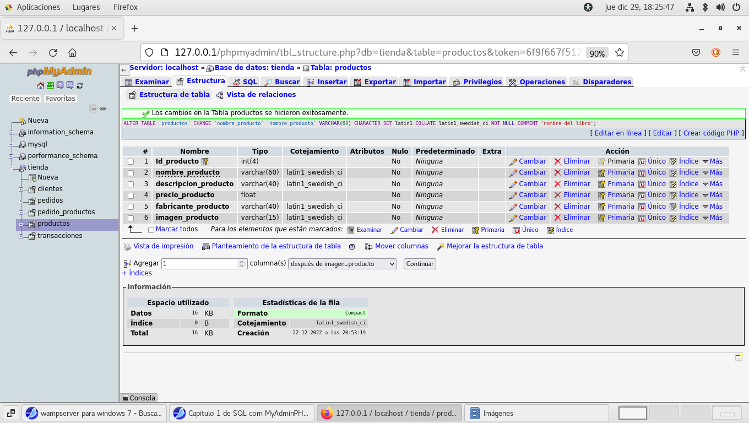Expand the mysql database tree node
The image size is (749, 423).
tap(11, 144)
